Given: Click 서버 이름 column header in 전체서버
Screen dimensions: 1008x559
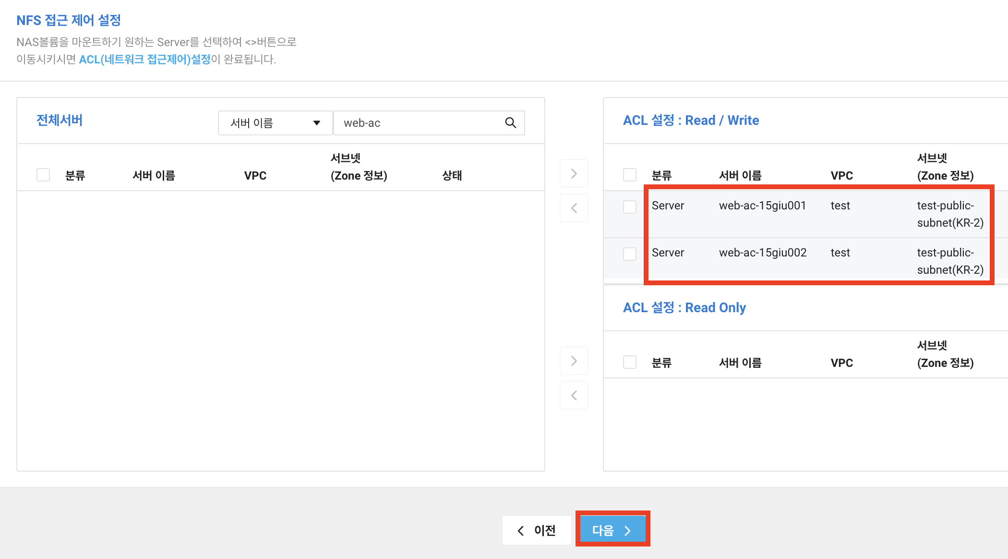Looking at the screenshot, I should tap(154, 176).
